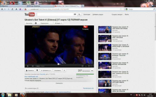Stop page loading with the X icon

[9, 9]
